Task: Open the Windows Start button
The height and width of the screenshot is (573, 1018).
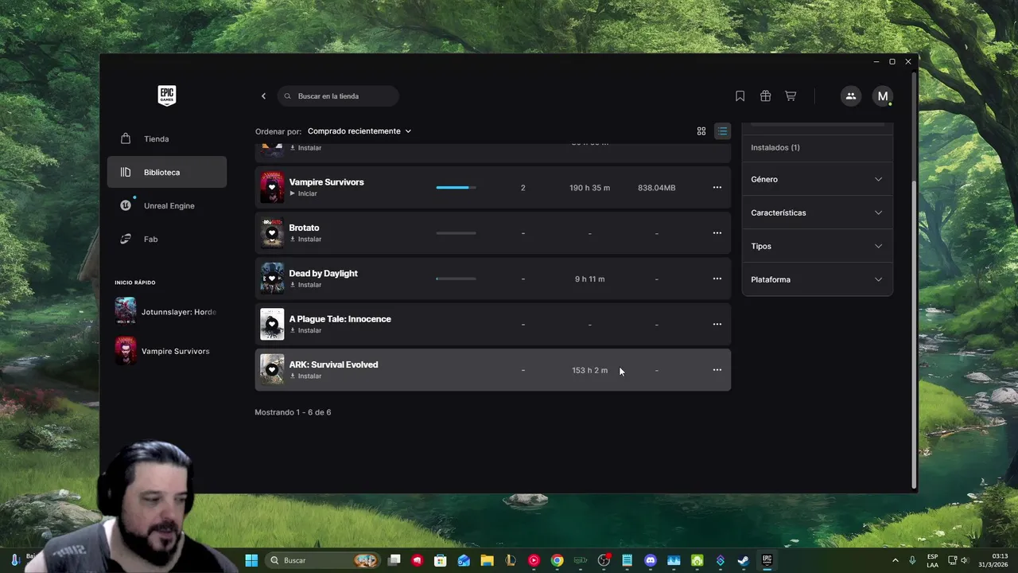Action: pyautogui.click(x=251, y=560)
